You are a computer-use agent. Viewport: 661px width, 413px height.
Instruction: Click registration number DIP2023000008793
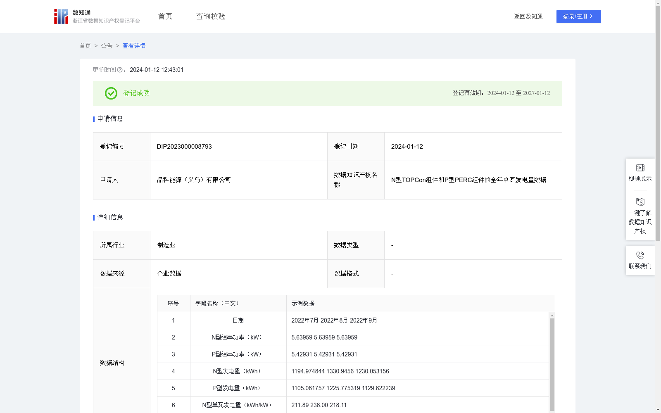tap(184, 147)
